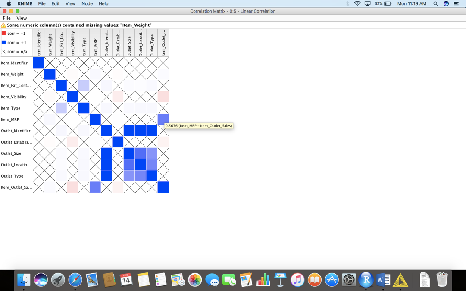466x291 pixels.
Task: Open Safari from the dock
Action: [75, 280]
